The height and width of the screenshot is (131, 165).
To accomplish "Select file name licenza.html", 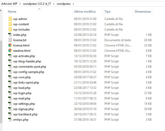I will (21, 45).
